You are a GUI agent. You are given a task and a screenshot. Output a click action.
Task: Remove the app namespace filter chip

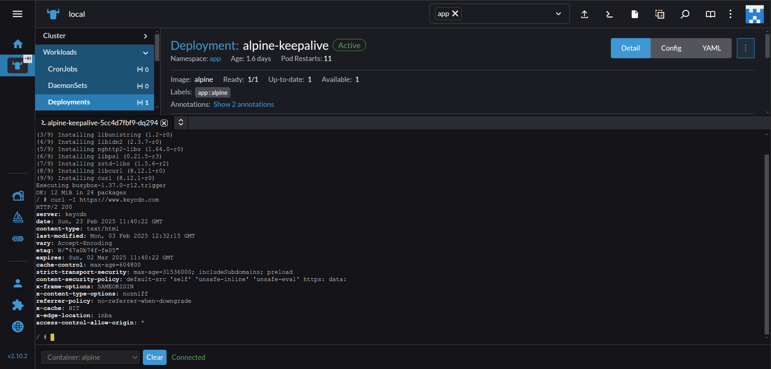[455, 14]
